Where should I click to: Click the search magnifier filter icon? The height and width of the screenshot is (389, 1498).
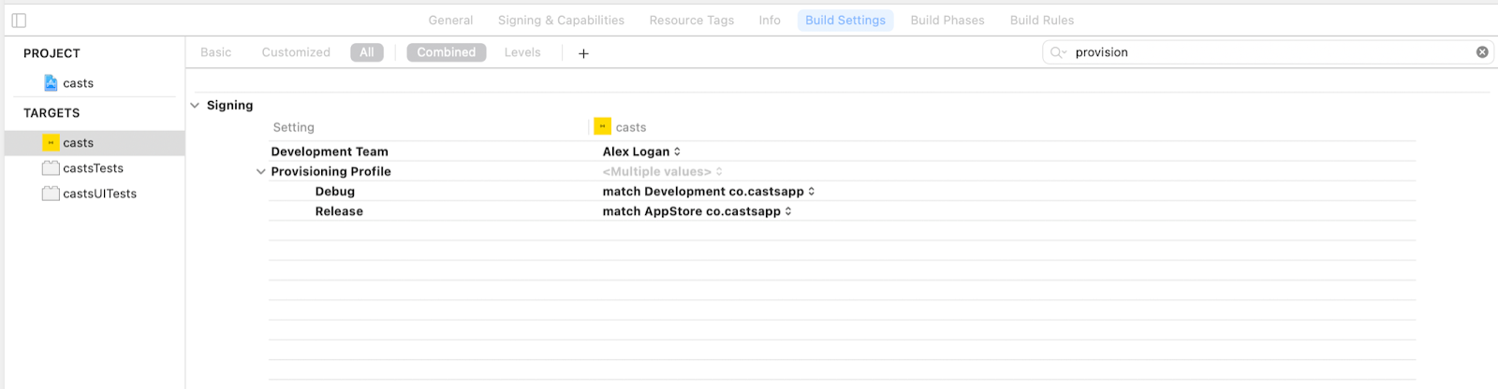1058,52
